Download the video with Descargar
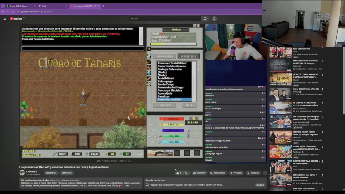 click(x=253, y=173)
